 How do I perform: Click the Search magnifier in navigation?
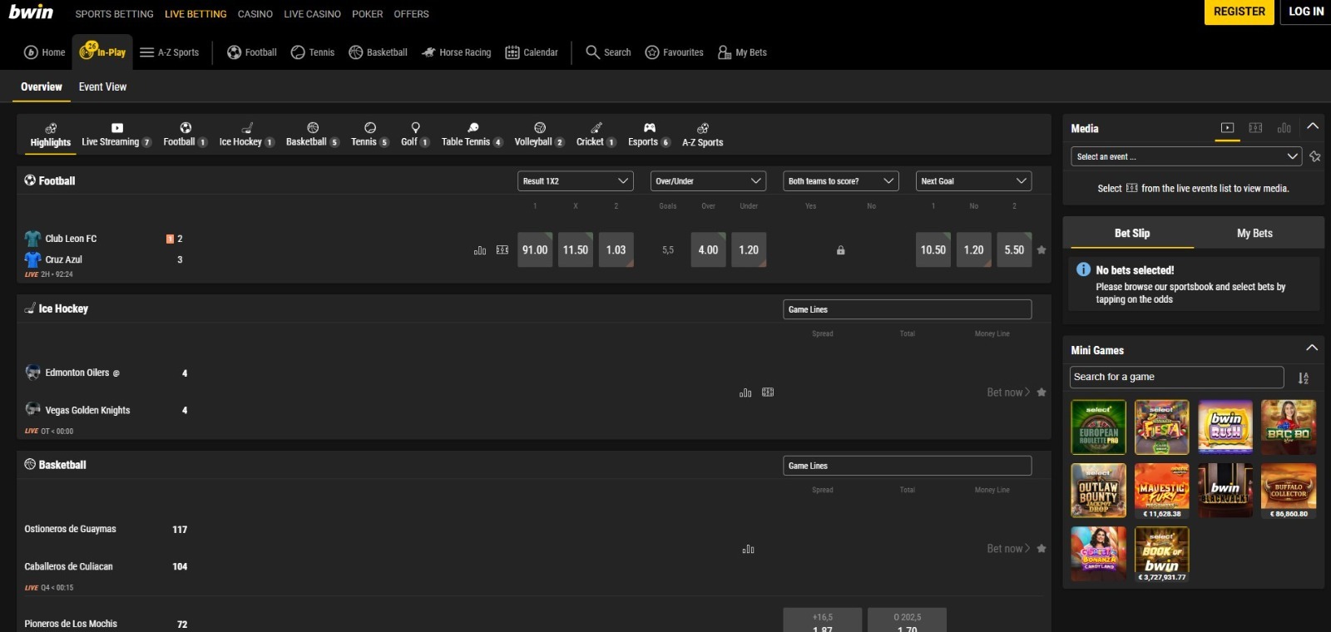tap(592, 52)
